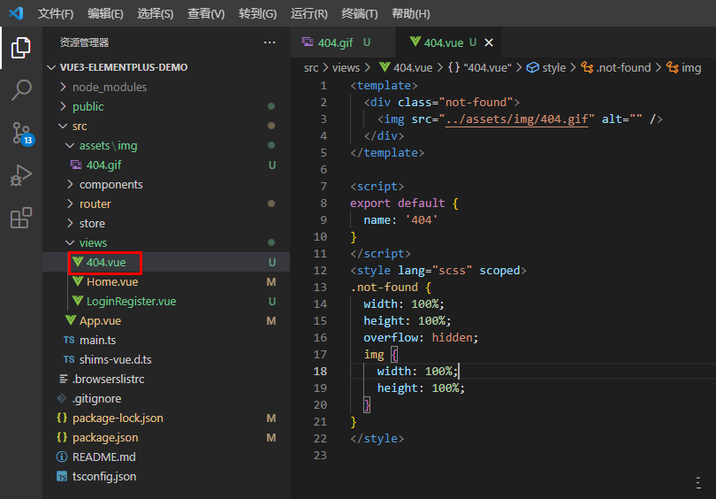Place cursor on line 18 width code
The width and height of the screenshot is (716, 499).
point(417,371)
